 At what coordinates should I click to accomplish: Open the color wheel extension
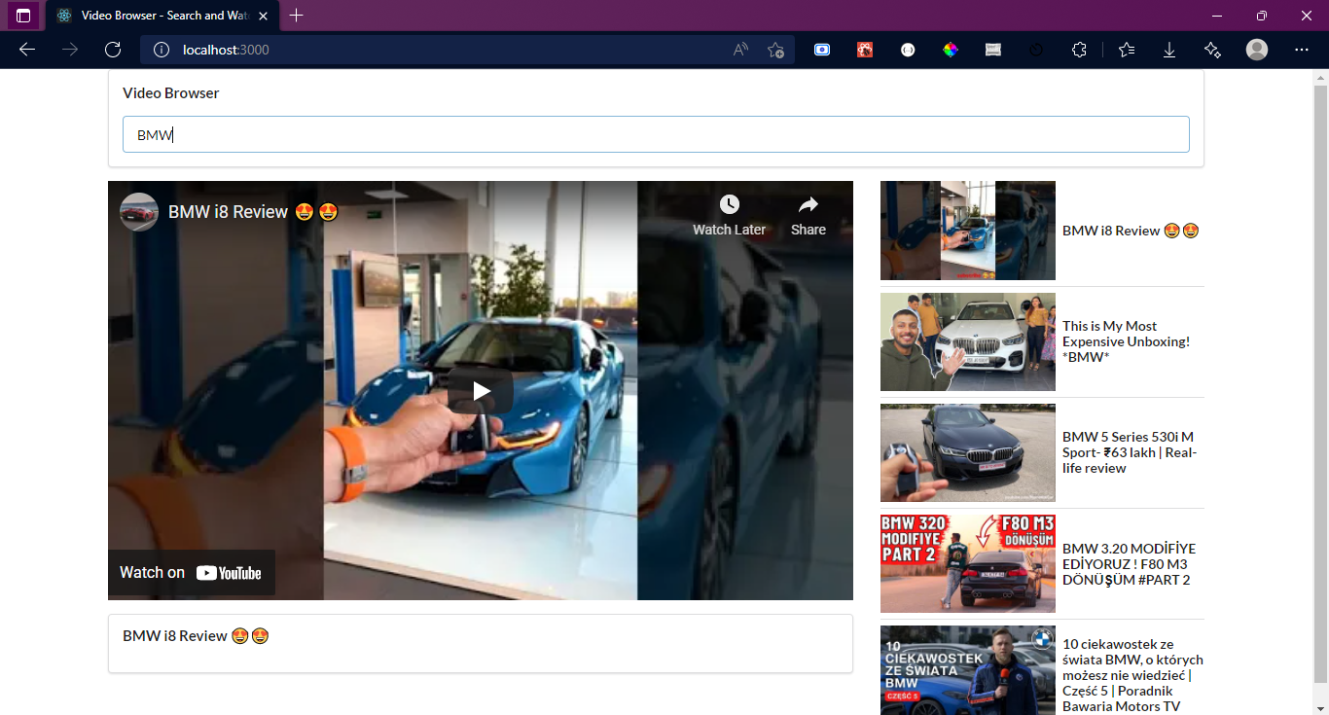coord(951,49)
